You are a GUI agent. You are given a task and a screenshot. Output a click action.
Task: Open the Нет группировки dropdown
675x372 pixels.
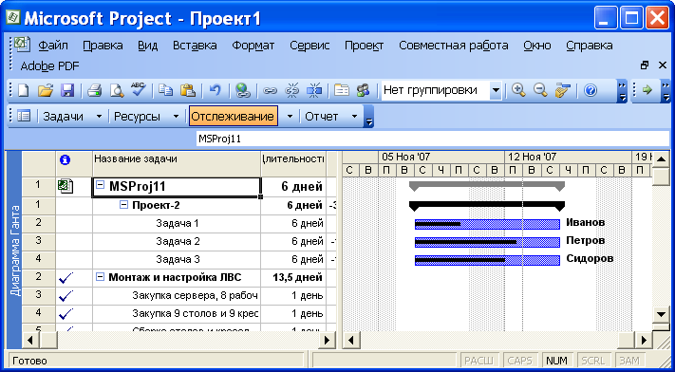496,90
